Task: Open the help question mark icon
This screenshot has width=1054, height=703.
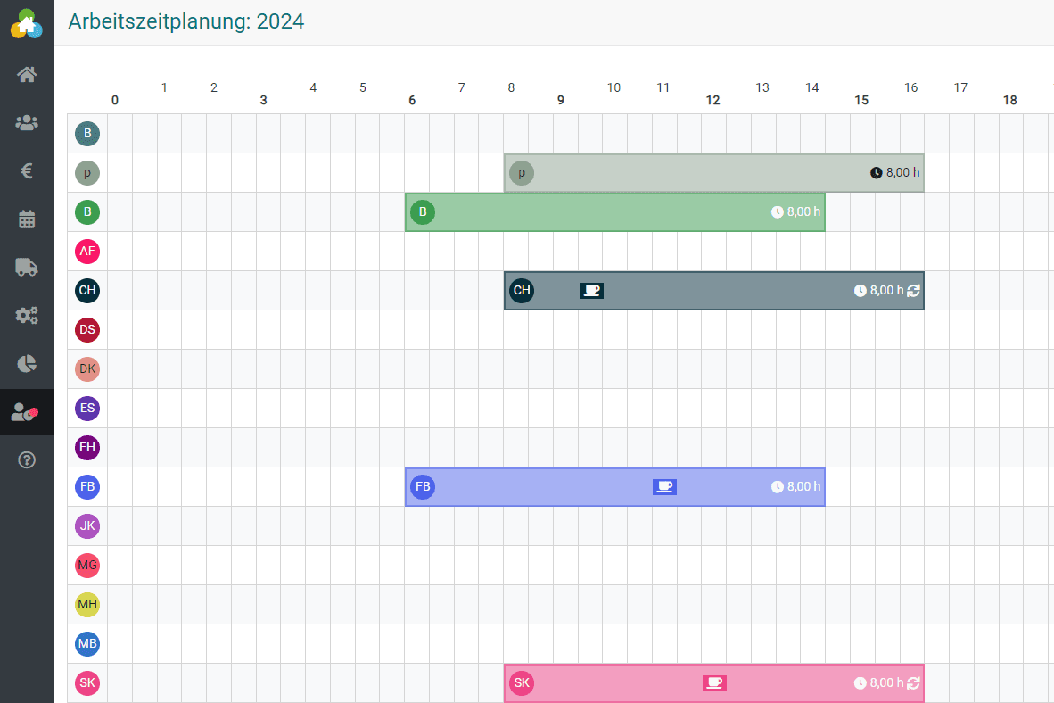Action: [x=27, y=460]
